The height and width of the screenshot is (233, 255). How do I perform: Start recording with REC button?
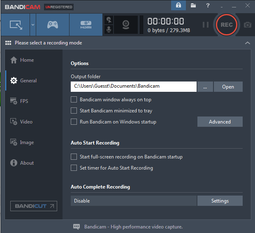pyautogui.click(x=227, y=25)
